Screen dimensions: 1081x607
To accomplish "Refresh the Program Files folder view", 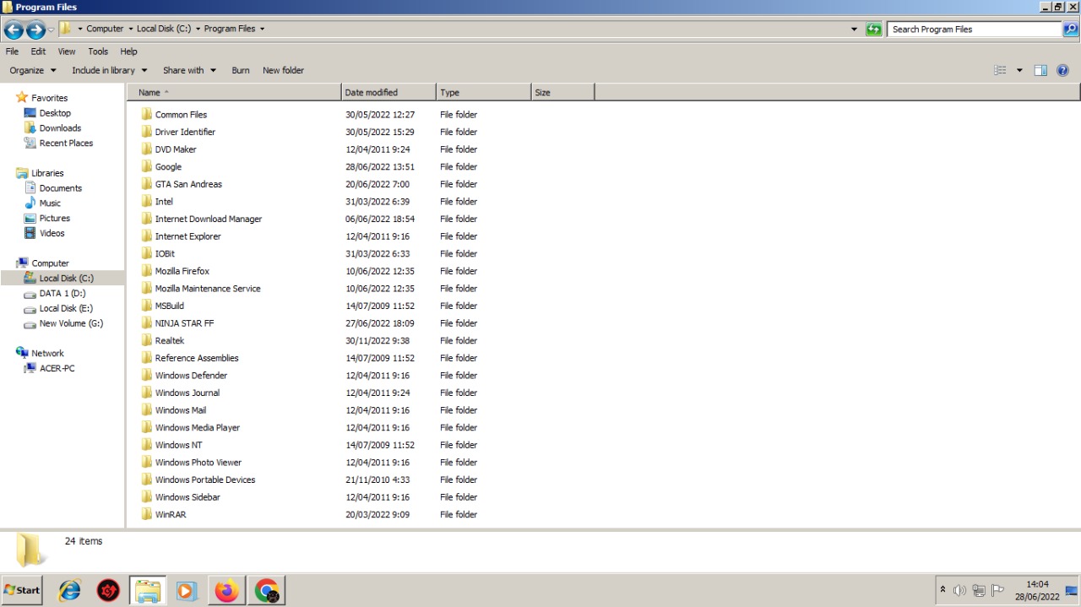I will (874, 30).
